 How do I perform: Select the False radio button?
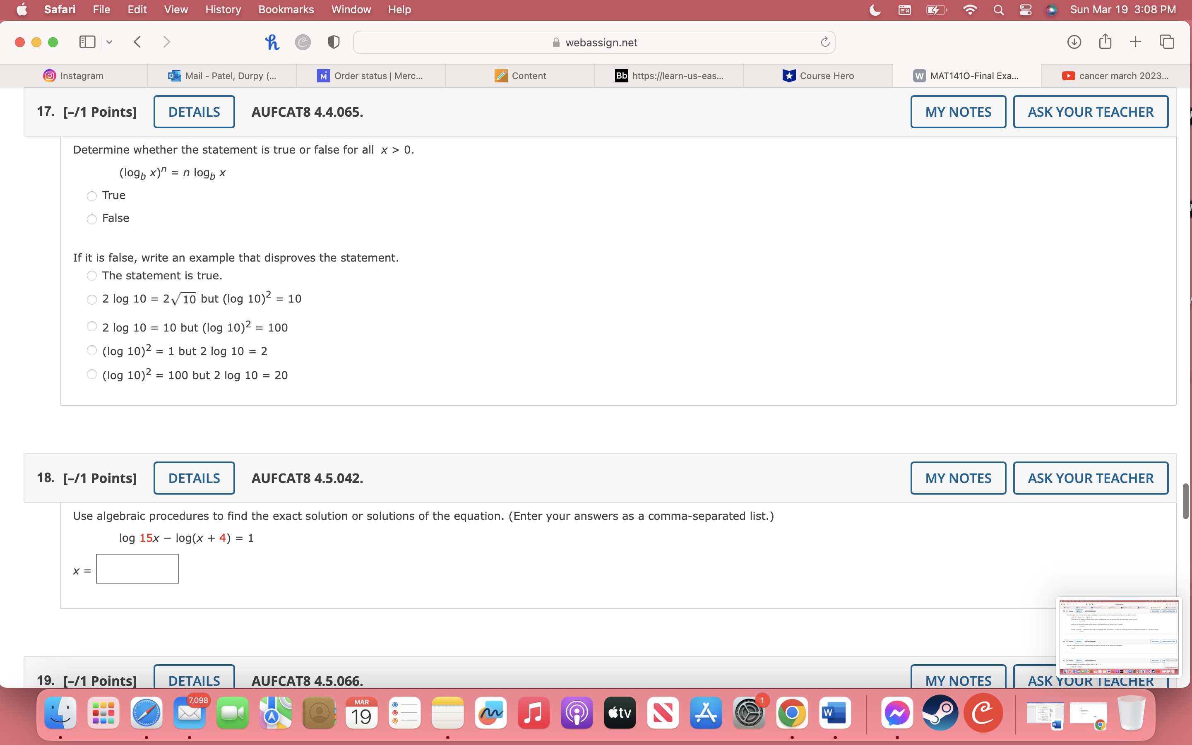pyautogui.click(x=91, y=219)
